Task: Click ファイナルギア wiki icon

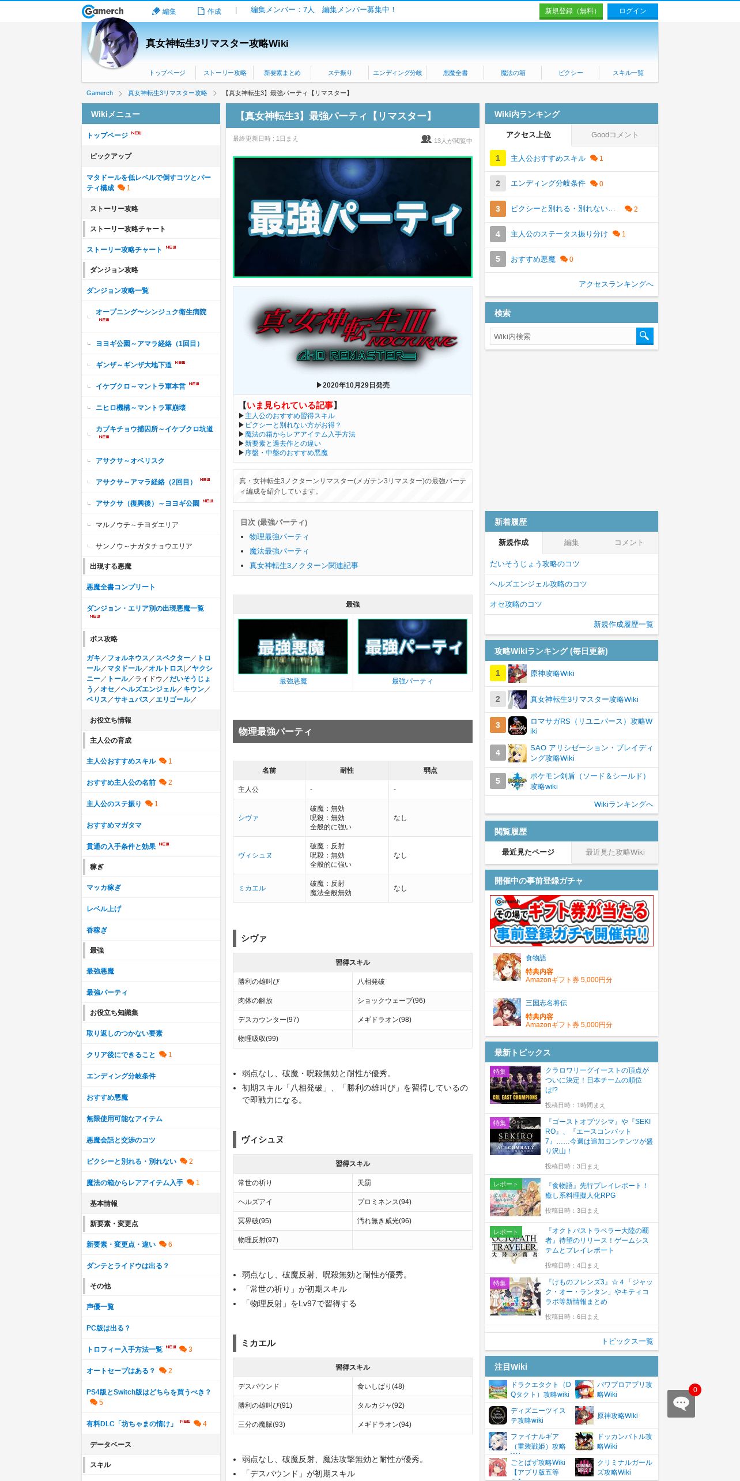Action: pyautogui.click(x=498, y=1441)
